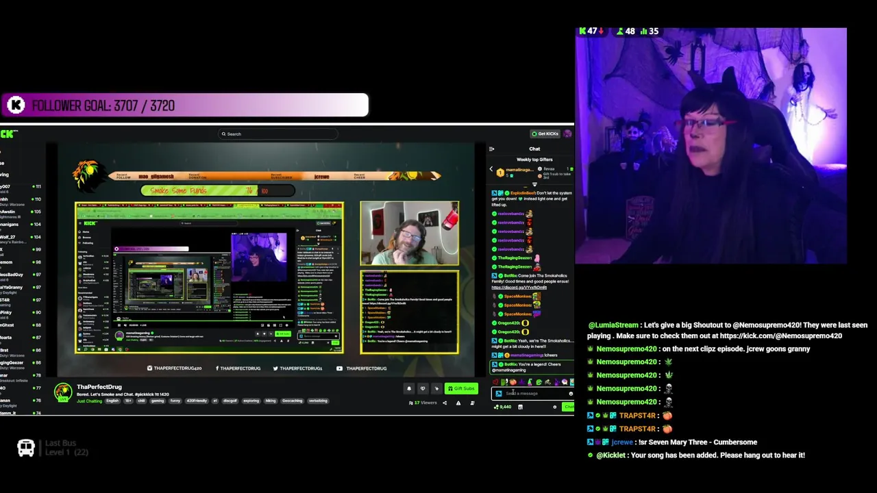
Task: Click mamatinagaming in the top gifters row
Action: pyautogui.click(x=521, y=169)
